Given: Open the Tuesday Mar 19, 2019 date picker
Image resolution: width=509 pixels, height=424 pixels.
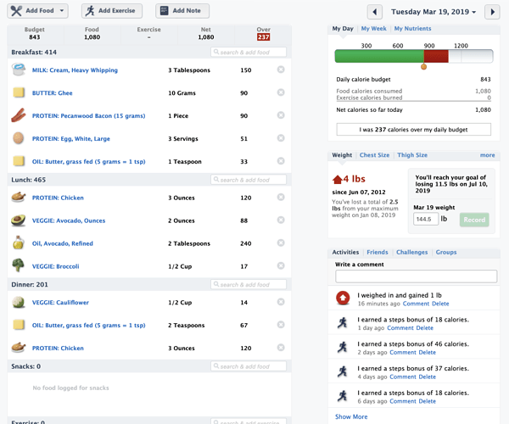Looking at the screenshot, I should tap(433, 12).
